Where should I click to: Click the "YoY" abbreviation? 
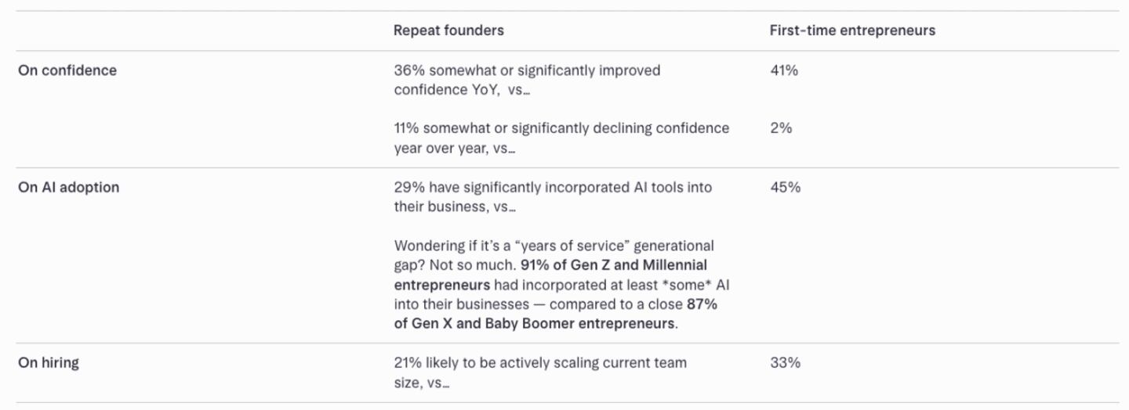point(477,90)
